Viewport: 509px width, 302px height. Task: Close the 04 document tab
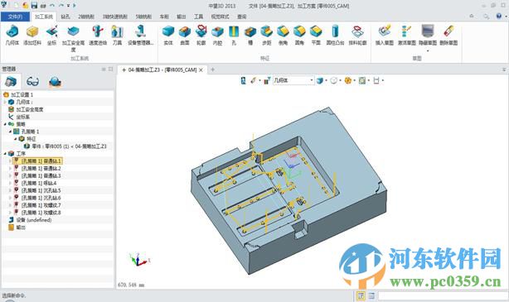201,70
